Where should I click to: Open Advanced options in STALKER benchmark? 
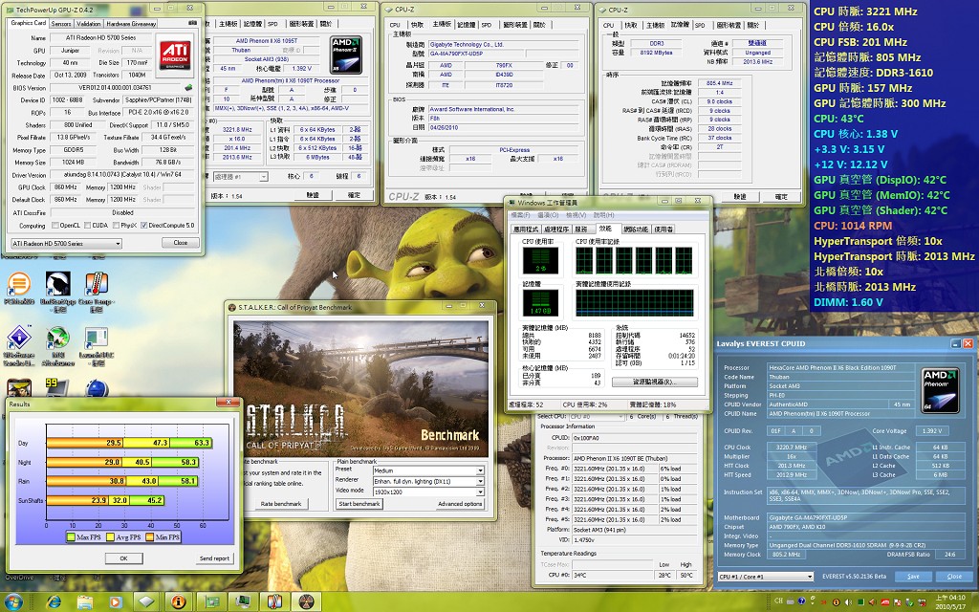click(460, 504)
